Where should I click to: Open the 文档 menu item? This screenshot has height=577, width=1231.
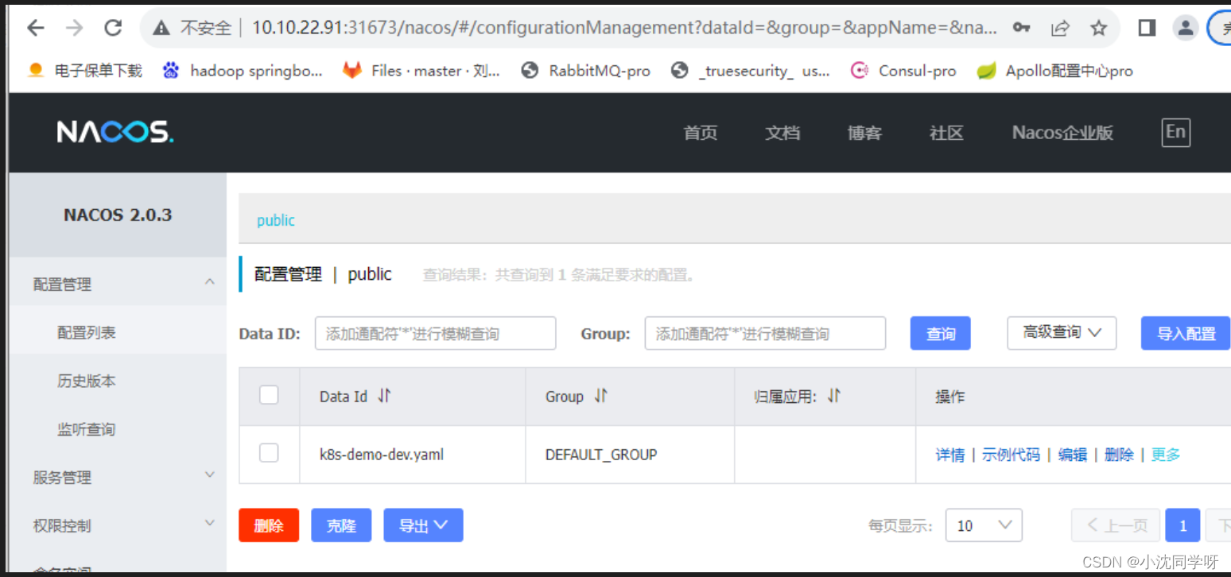[x=782, y=133]
